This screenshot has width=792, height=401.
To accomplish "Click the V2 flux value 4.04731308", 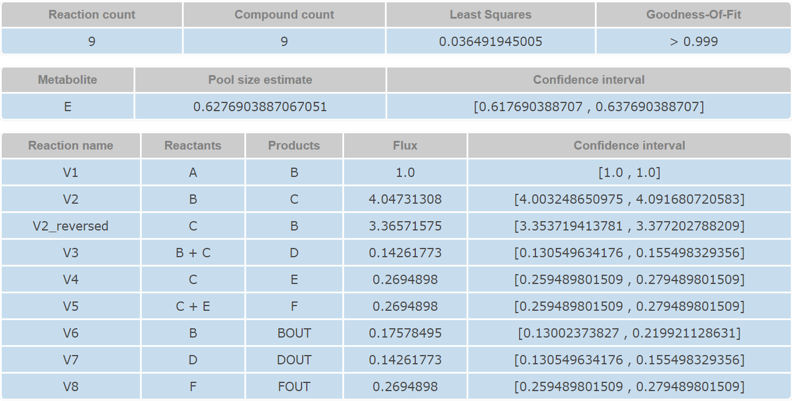I will [405, 199].
